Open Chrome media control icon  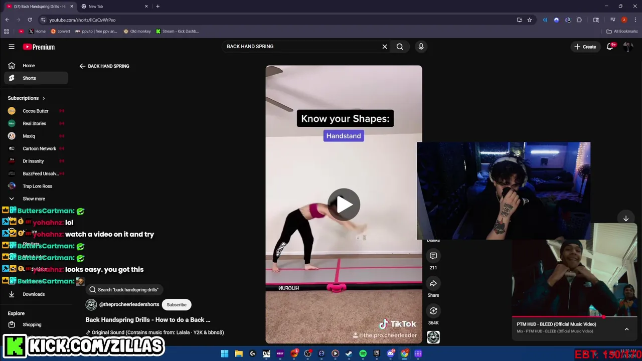pos(612,20)
